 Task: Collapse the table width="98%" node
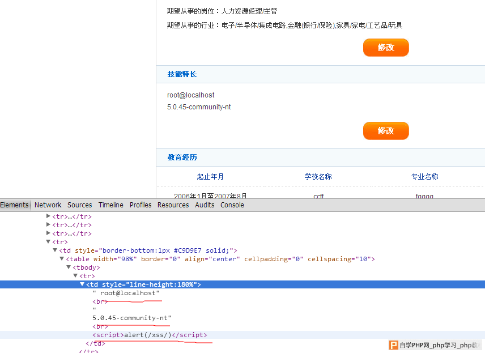(x=62, y=258)
